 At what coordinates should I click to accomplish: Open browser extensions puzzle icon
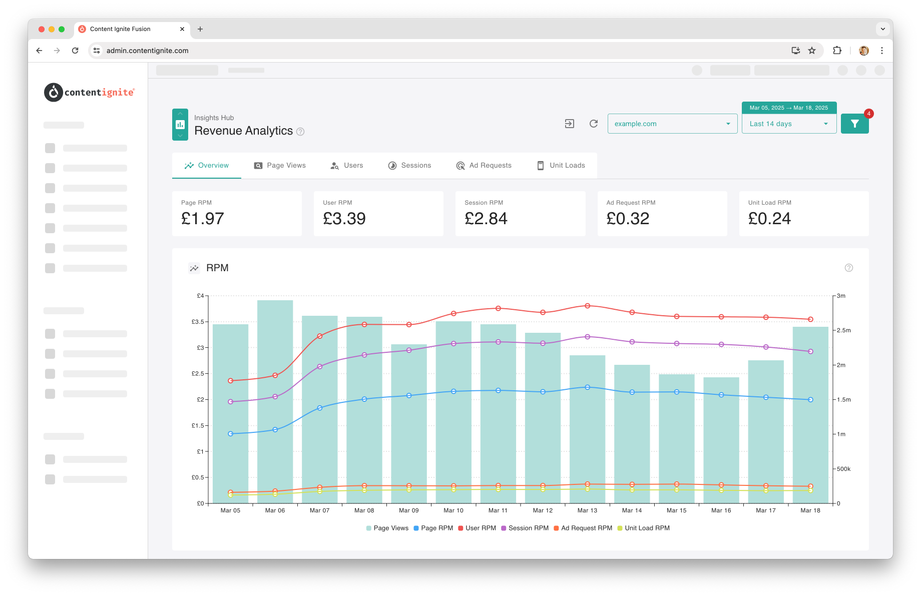tap(837, 51)
